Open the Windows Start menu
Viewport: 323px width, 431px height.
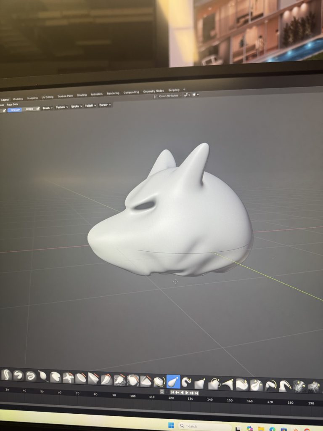tap(171, 425)
